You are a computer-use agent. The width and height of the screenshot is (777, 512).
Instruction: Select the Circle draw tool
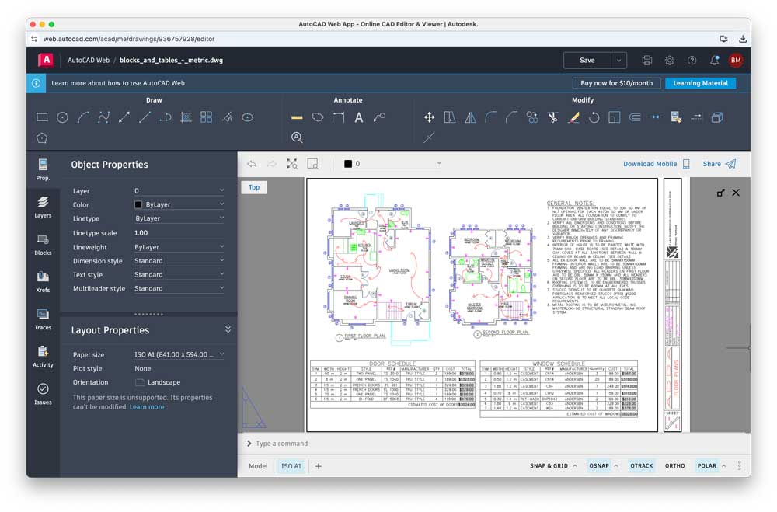tap(62, 117)
